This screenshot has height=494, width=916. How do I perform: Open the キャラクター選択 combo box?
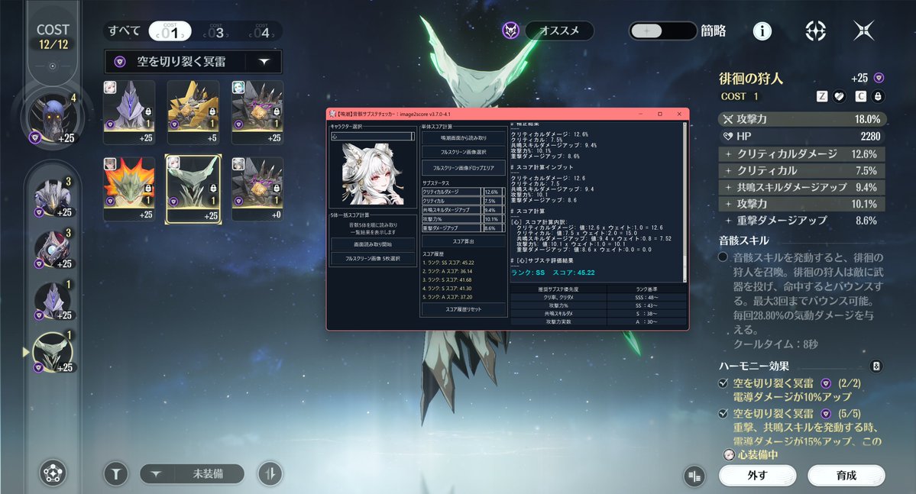[373, 136]
